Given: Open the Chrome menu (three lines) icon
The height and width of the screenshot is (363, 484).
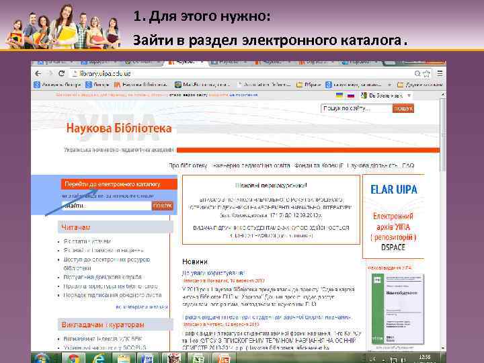Looking at the screenshot, I should (x=440, y=73).
